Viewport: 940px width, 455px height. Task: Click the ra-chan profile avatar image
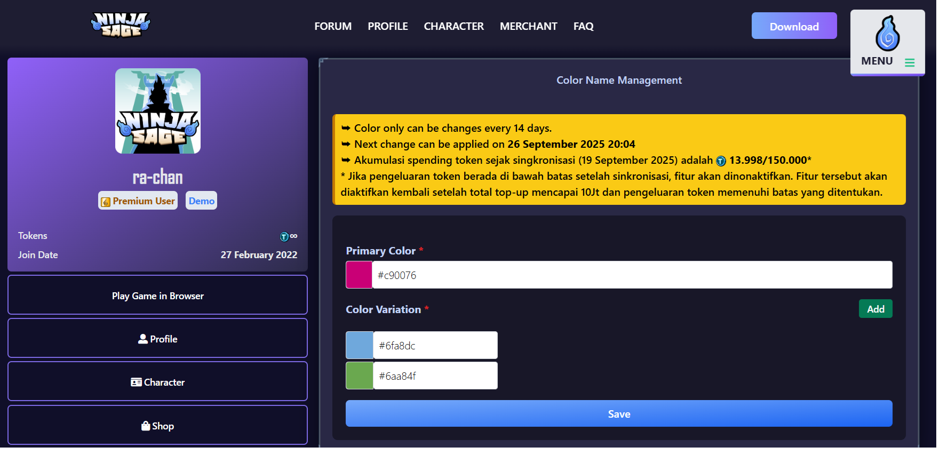click(158, 111)
